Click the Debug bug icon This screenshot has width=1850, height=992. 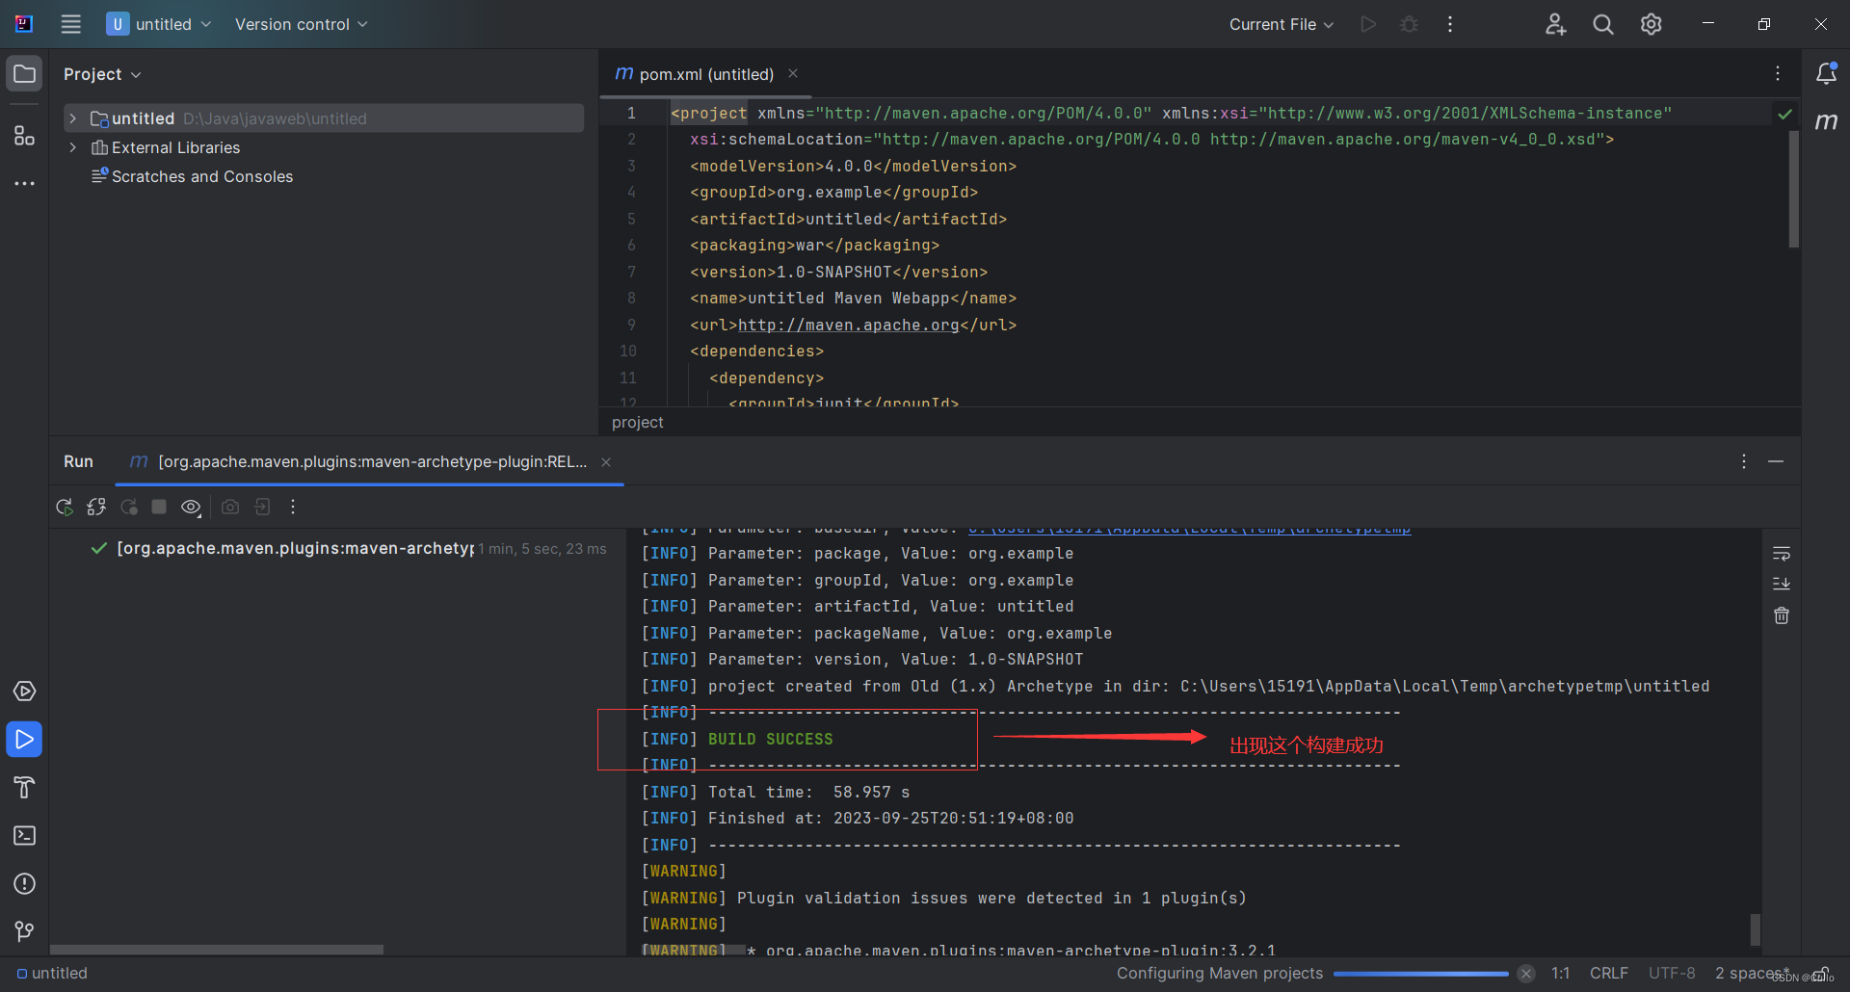1409,24
